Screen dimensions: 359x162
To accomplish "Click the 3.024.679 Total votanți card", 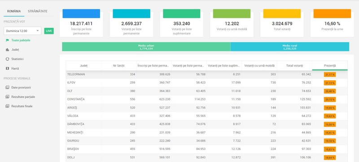I will [282, 23].
